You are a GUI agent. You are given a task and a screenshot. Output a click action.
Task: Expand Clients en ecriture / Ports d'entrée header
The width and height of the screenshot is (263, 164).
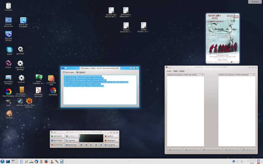click(x=237, y=75)
